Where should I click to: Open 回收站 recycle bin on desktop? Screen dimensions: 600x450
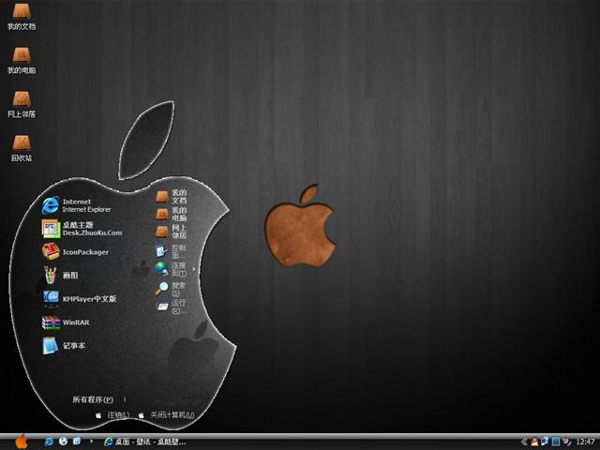[22, 148]
